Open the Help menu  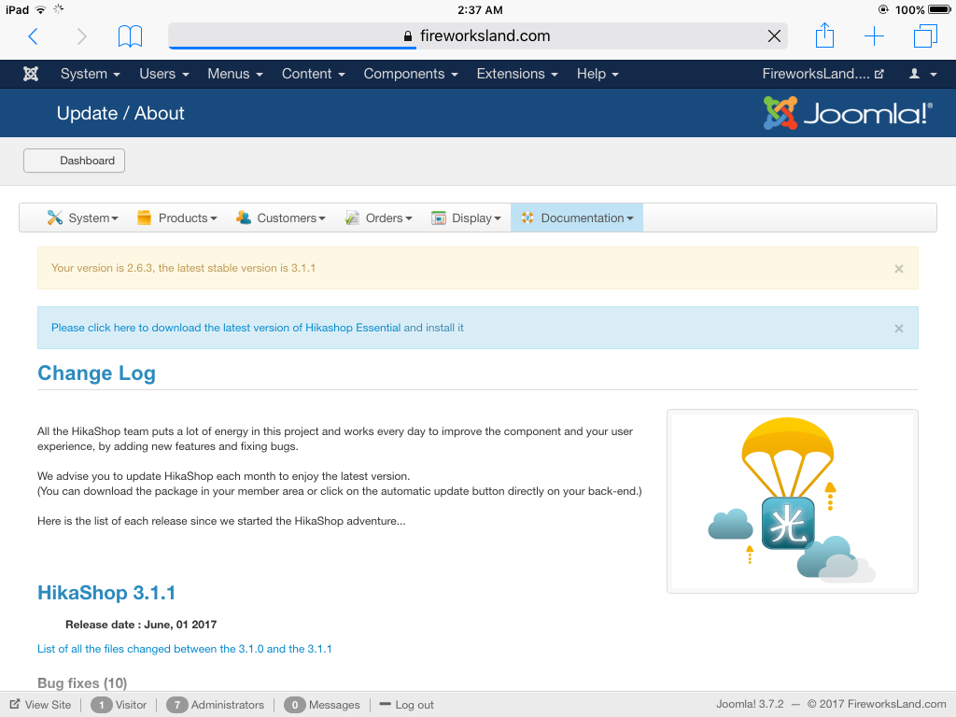(597, 74)
